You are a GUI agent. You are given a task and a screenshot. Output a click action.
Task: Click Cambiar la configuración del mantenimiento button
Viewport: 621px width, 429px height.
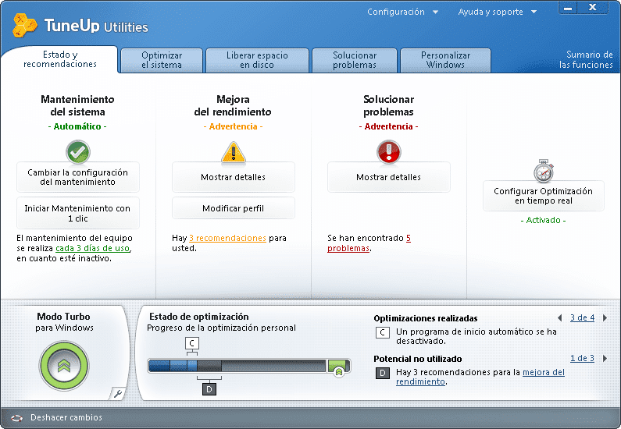point(78,177)
